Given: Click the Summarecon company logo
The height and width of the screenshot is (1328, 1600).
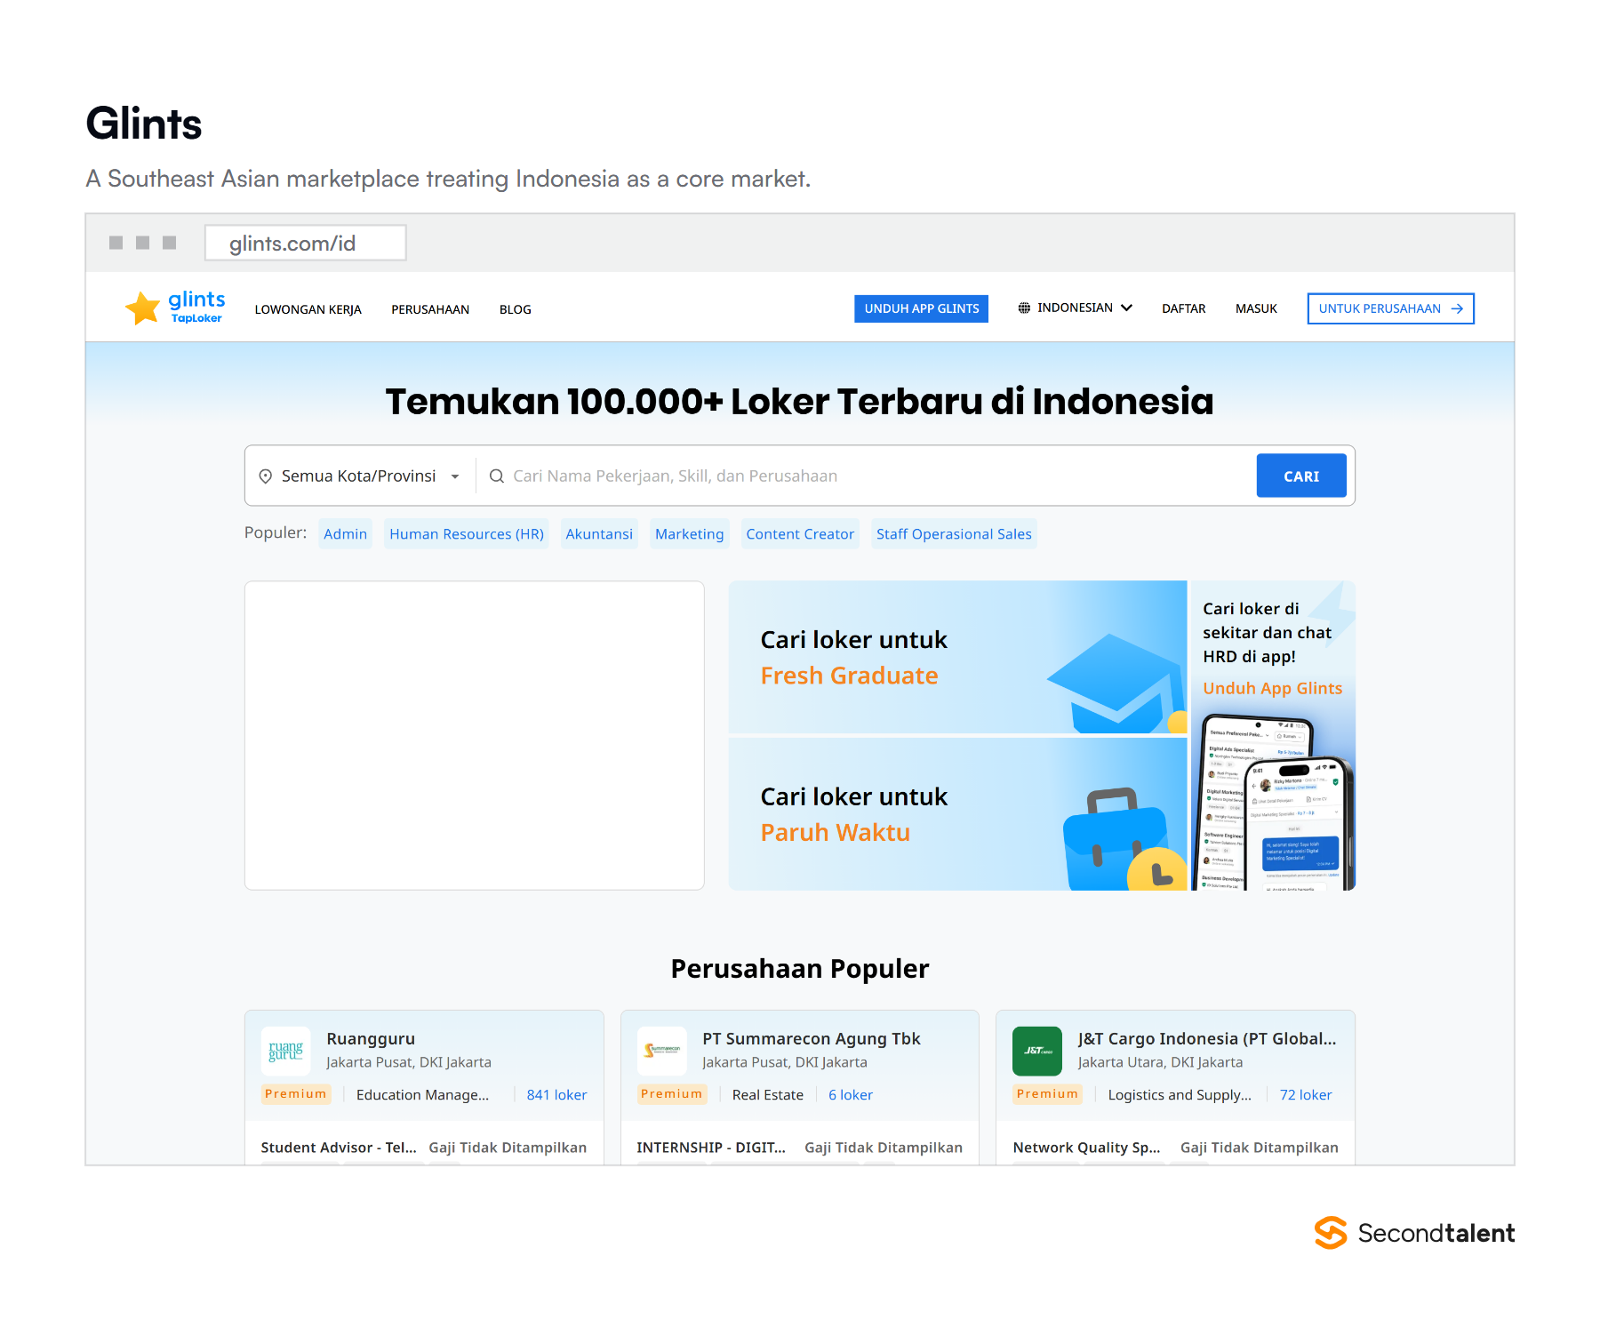Looking at the screenshot, I should [662, 1052].
